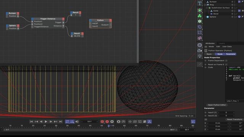The image size is (244, 137).
Task: Toggle sound playback speaker icon
Action: tap(77, 122)
